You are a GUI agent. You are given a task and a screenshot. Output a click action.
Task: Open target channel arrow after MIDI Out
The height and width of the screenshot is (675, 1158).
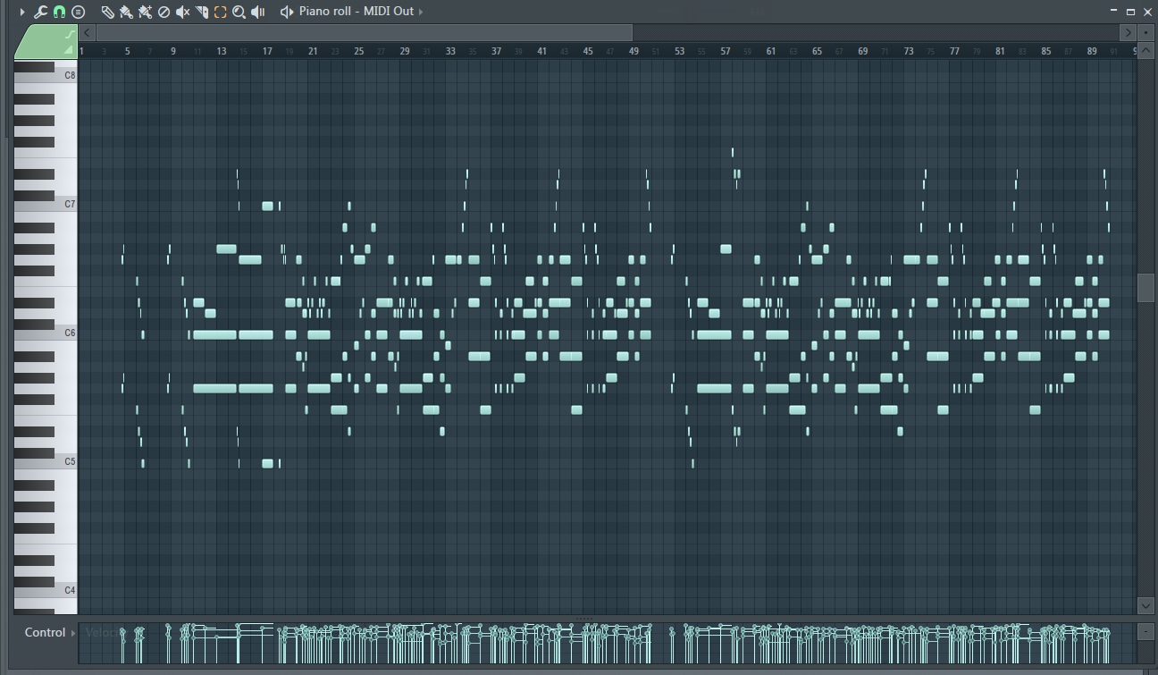point(421,12)
